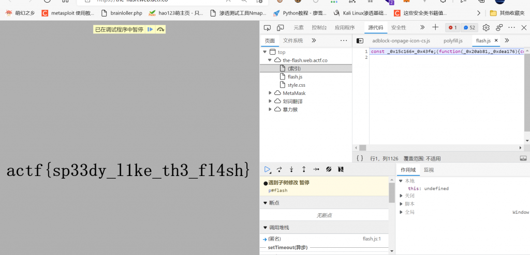This screenshot has width=530, height=255.
Task: Hide the navigator sidebar toggle icon
Action: [x=360, y=41]
